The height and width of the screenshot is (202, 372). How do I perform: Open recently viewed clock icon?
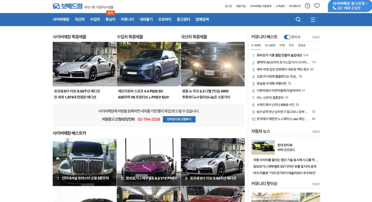(x=307, y=6)
